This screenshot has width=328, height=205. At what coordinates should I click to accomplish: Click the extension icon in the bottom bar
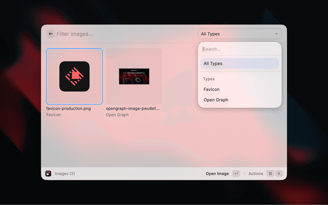(48, 174)
